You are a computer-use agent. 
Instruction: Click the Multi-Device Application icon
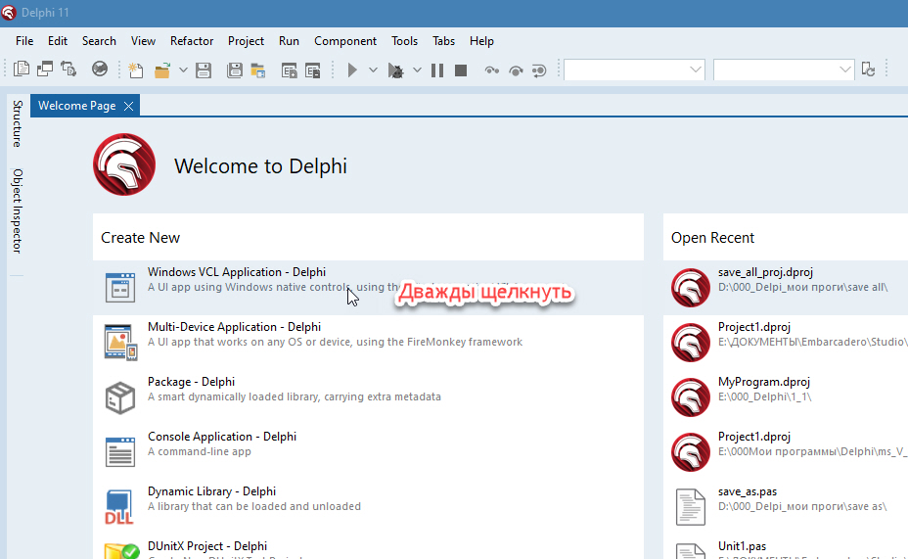120,343
